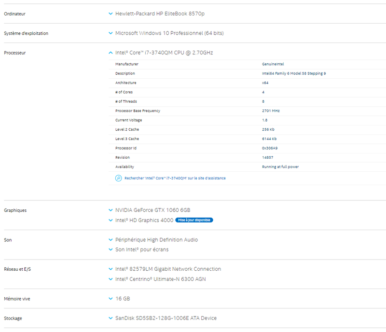Select the '14857' revision value
The height and width of the screenshot is (332, 386).
click(268, 158)
